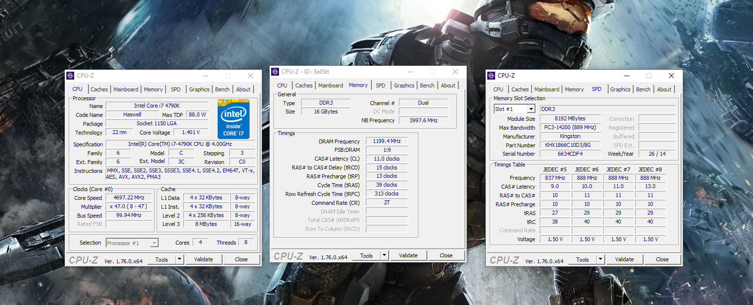Image resolution: width=753 pixels, height=305 pixels.
Task: Open Tools dropdown arrow in left CPU-Z window
Action: coord(179,259)
